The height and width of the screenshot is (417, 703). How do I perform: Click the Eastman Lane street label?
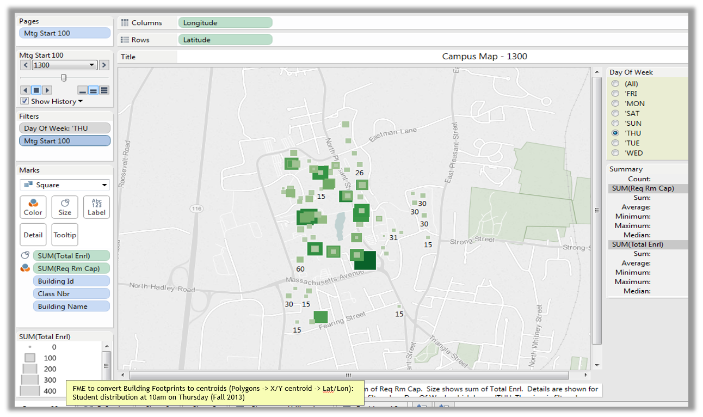pyautogui.click(x=393, y=134)
